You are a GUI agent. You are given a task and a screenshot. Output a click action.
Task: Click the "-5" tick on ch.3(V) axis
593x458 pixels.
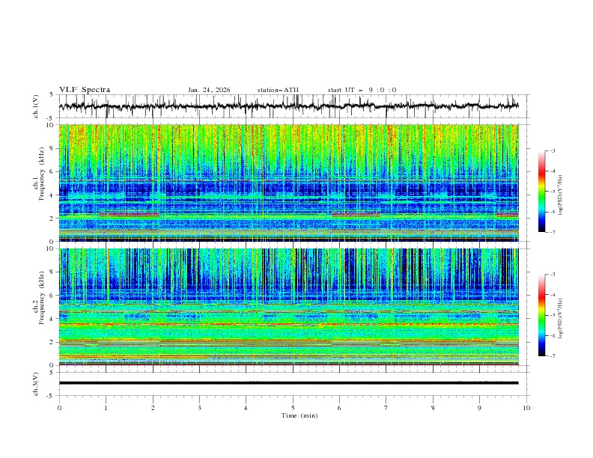[51, 396]
